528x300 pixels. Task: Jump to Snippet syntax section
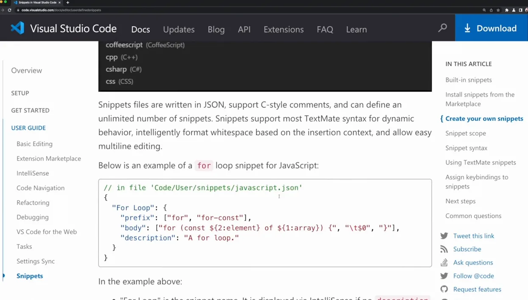(466, 148)
